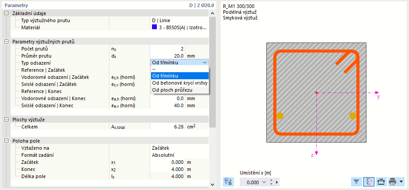The image size is (409, 190).
Task: Click the 'Absolutní' format value
Action: [163, 155]
